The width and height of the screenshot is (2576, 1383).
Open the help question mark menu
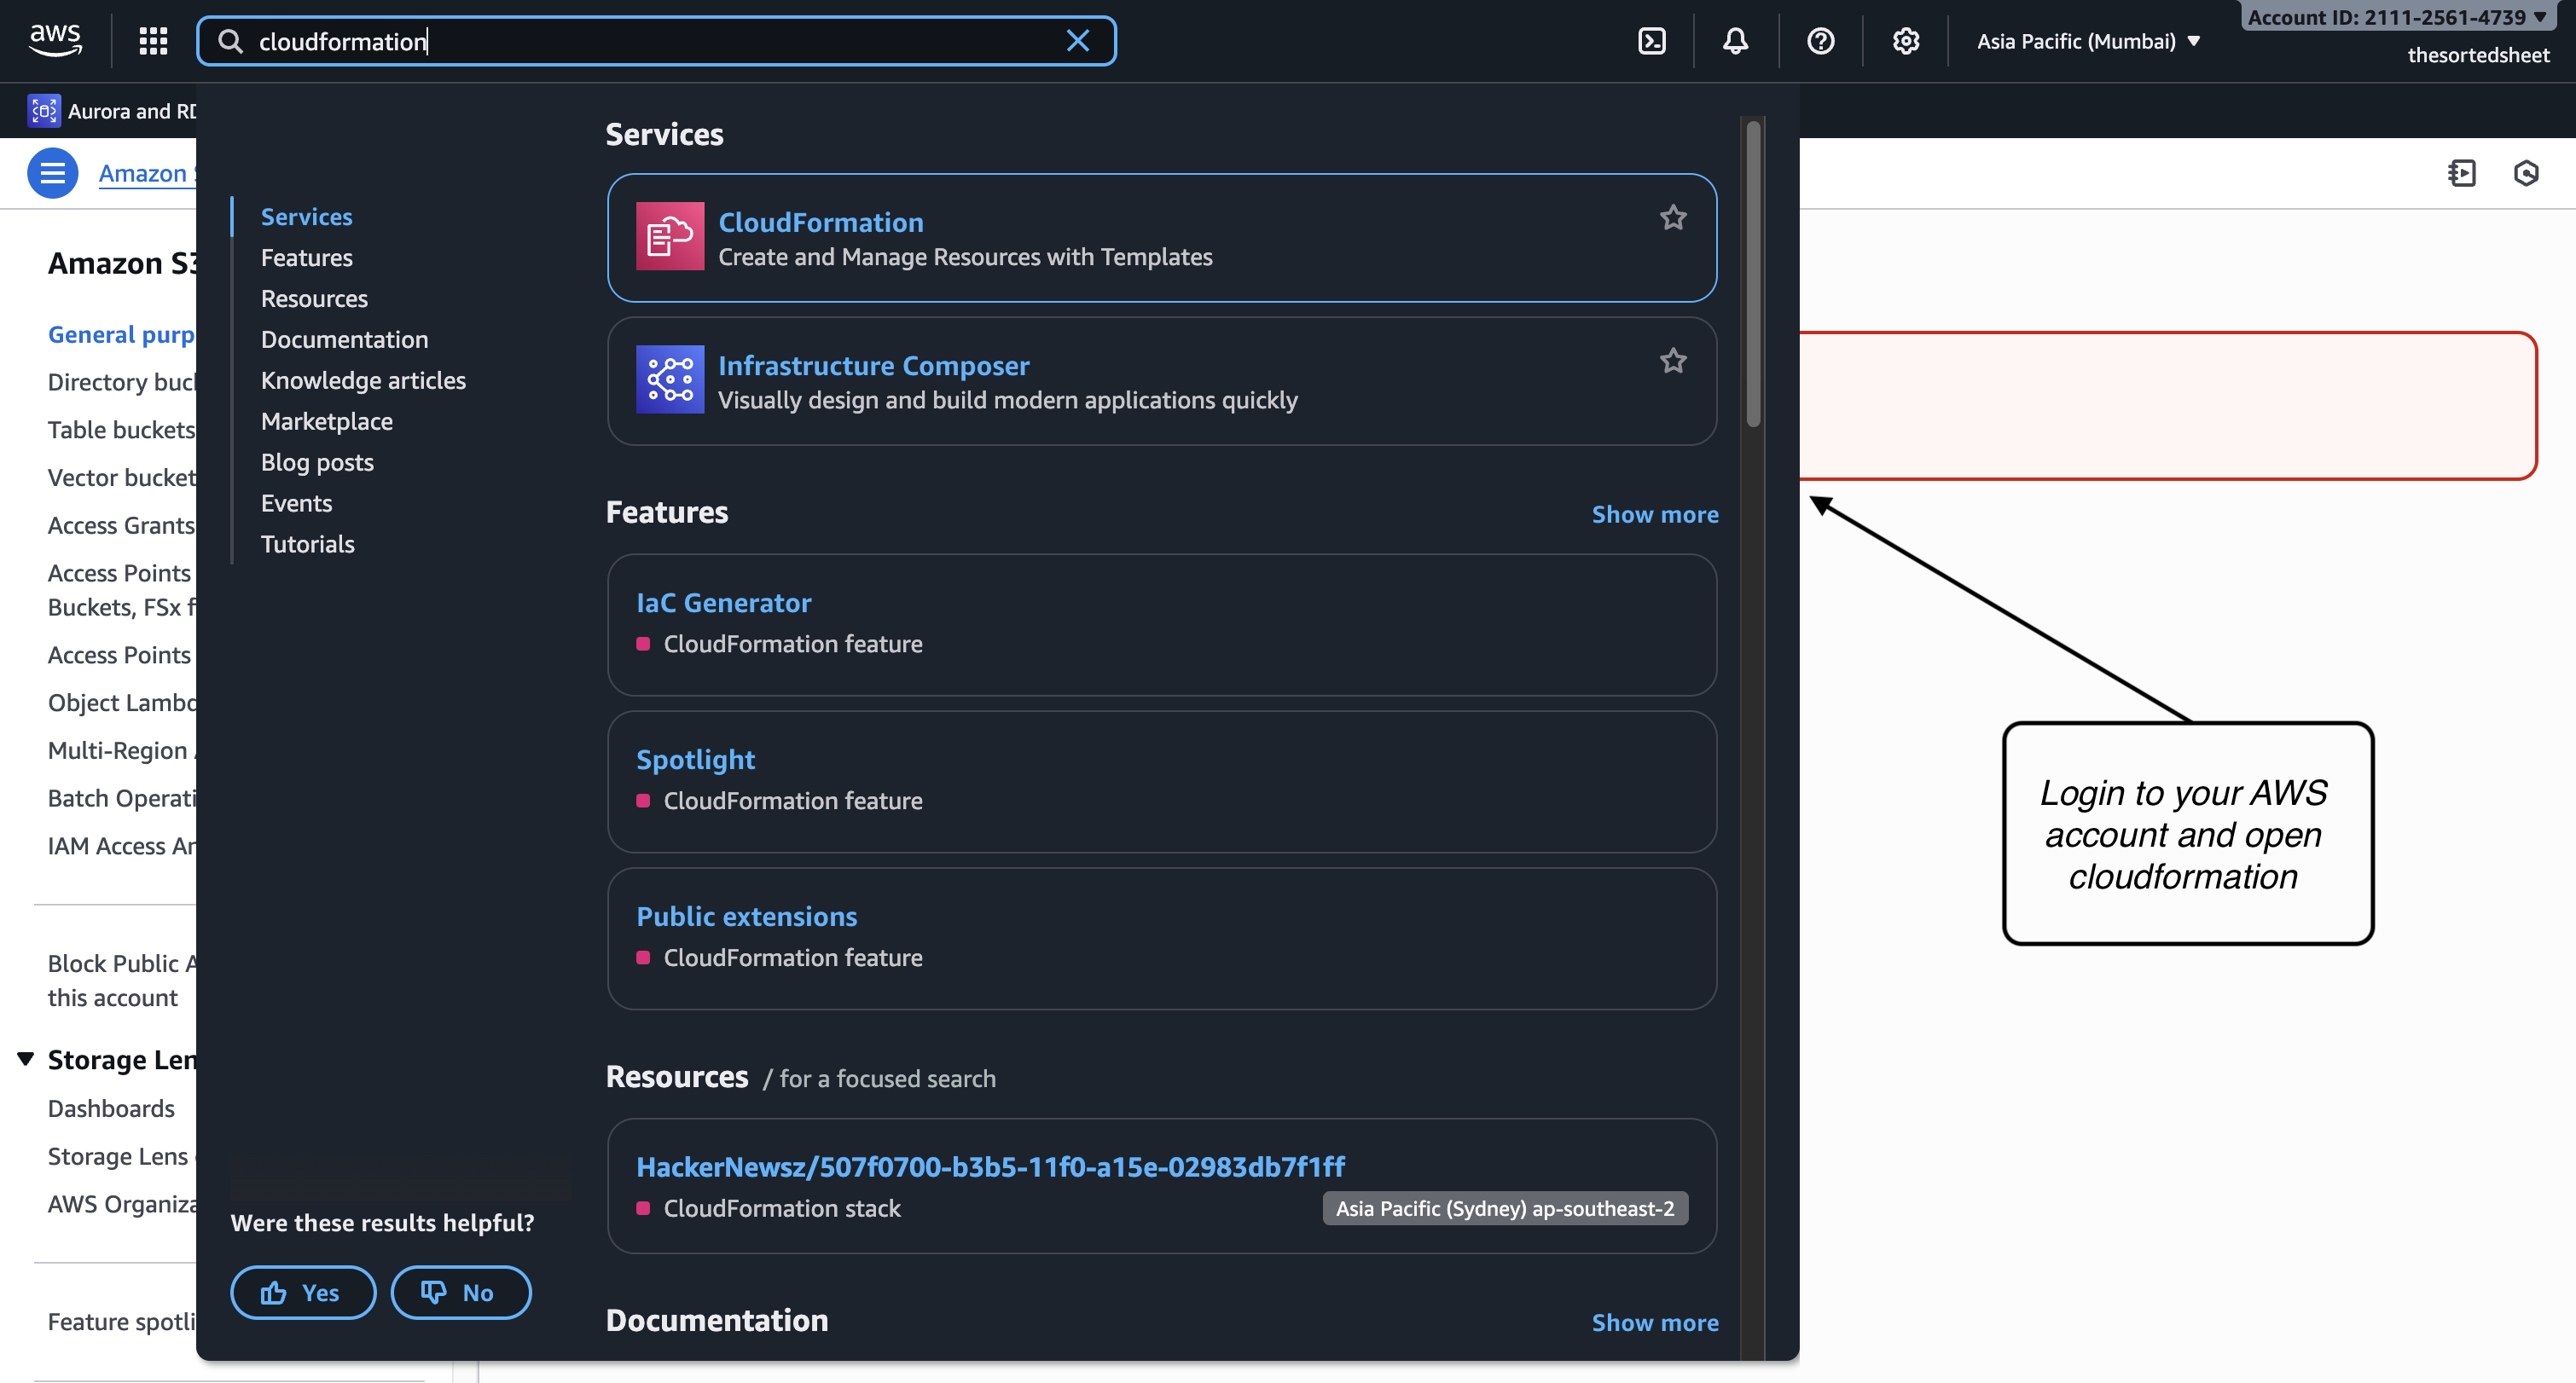[x=1820, y=41]
